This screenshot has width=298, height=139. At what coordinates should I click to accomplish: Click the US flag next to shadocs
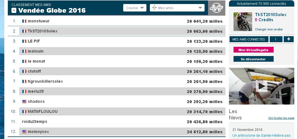(24, 102)
